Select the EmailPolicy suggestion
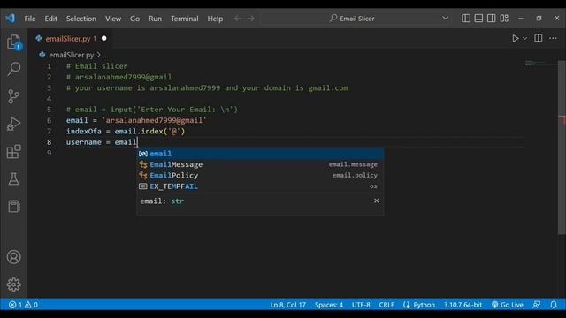The height and width of the screenshot is (318, 566). click(x=260, y=175)
